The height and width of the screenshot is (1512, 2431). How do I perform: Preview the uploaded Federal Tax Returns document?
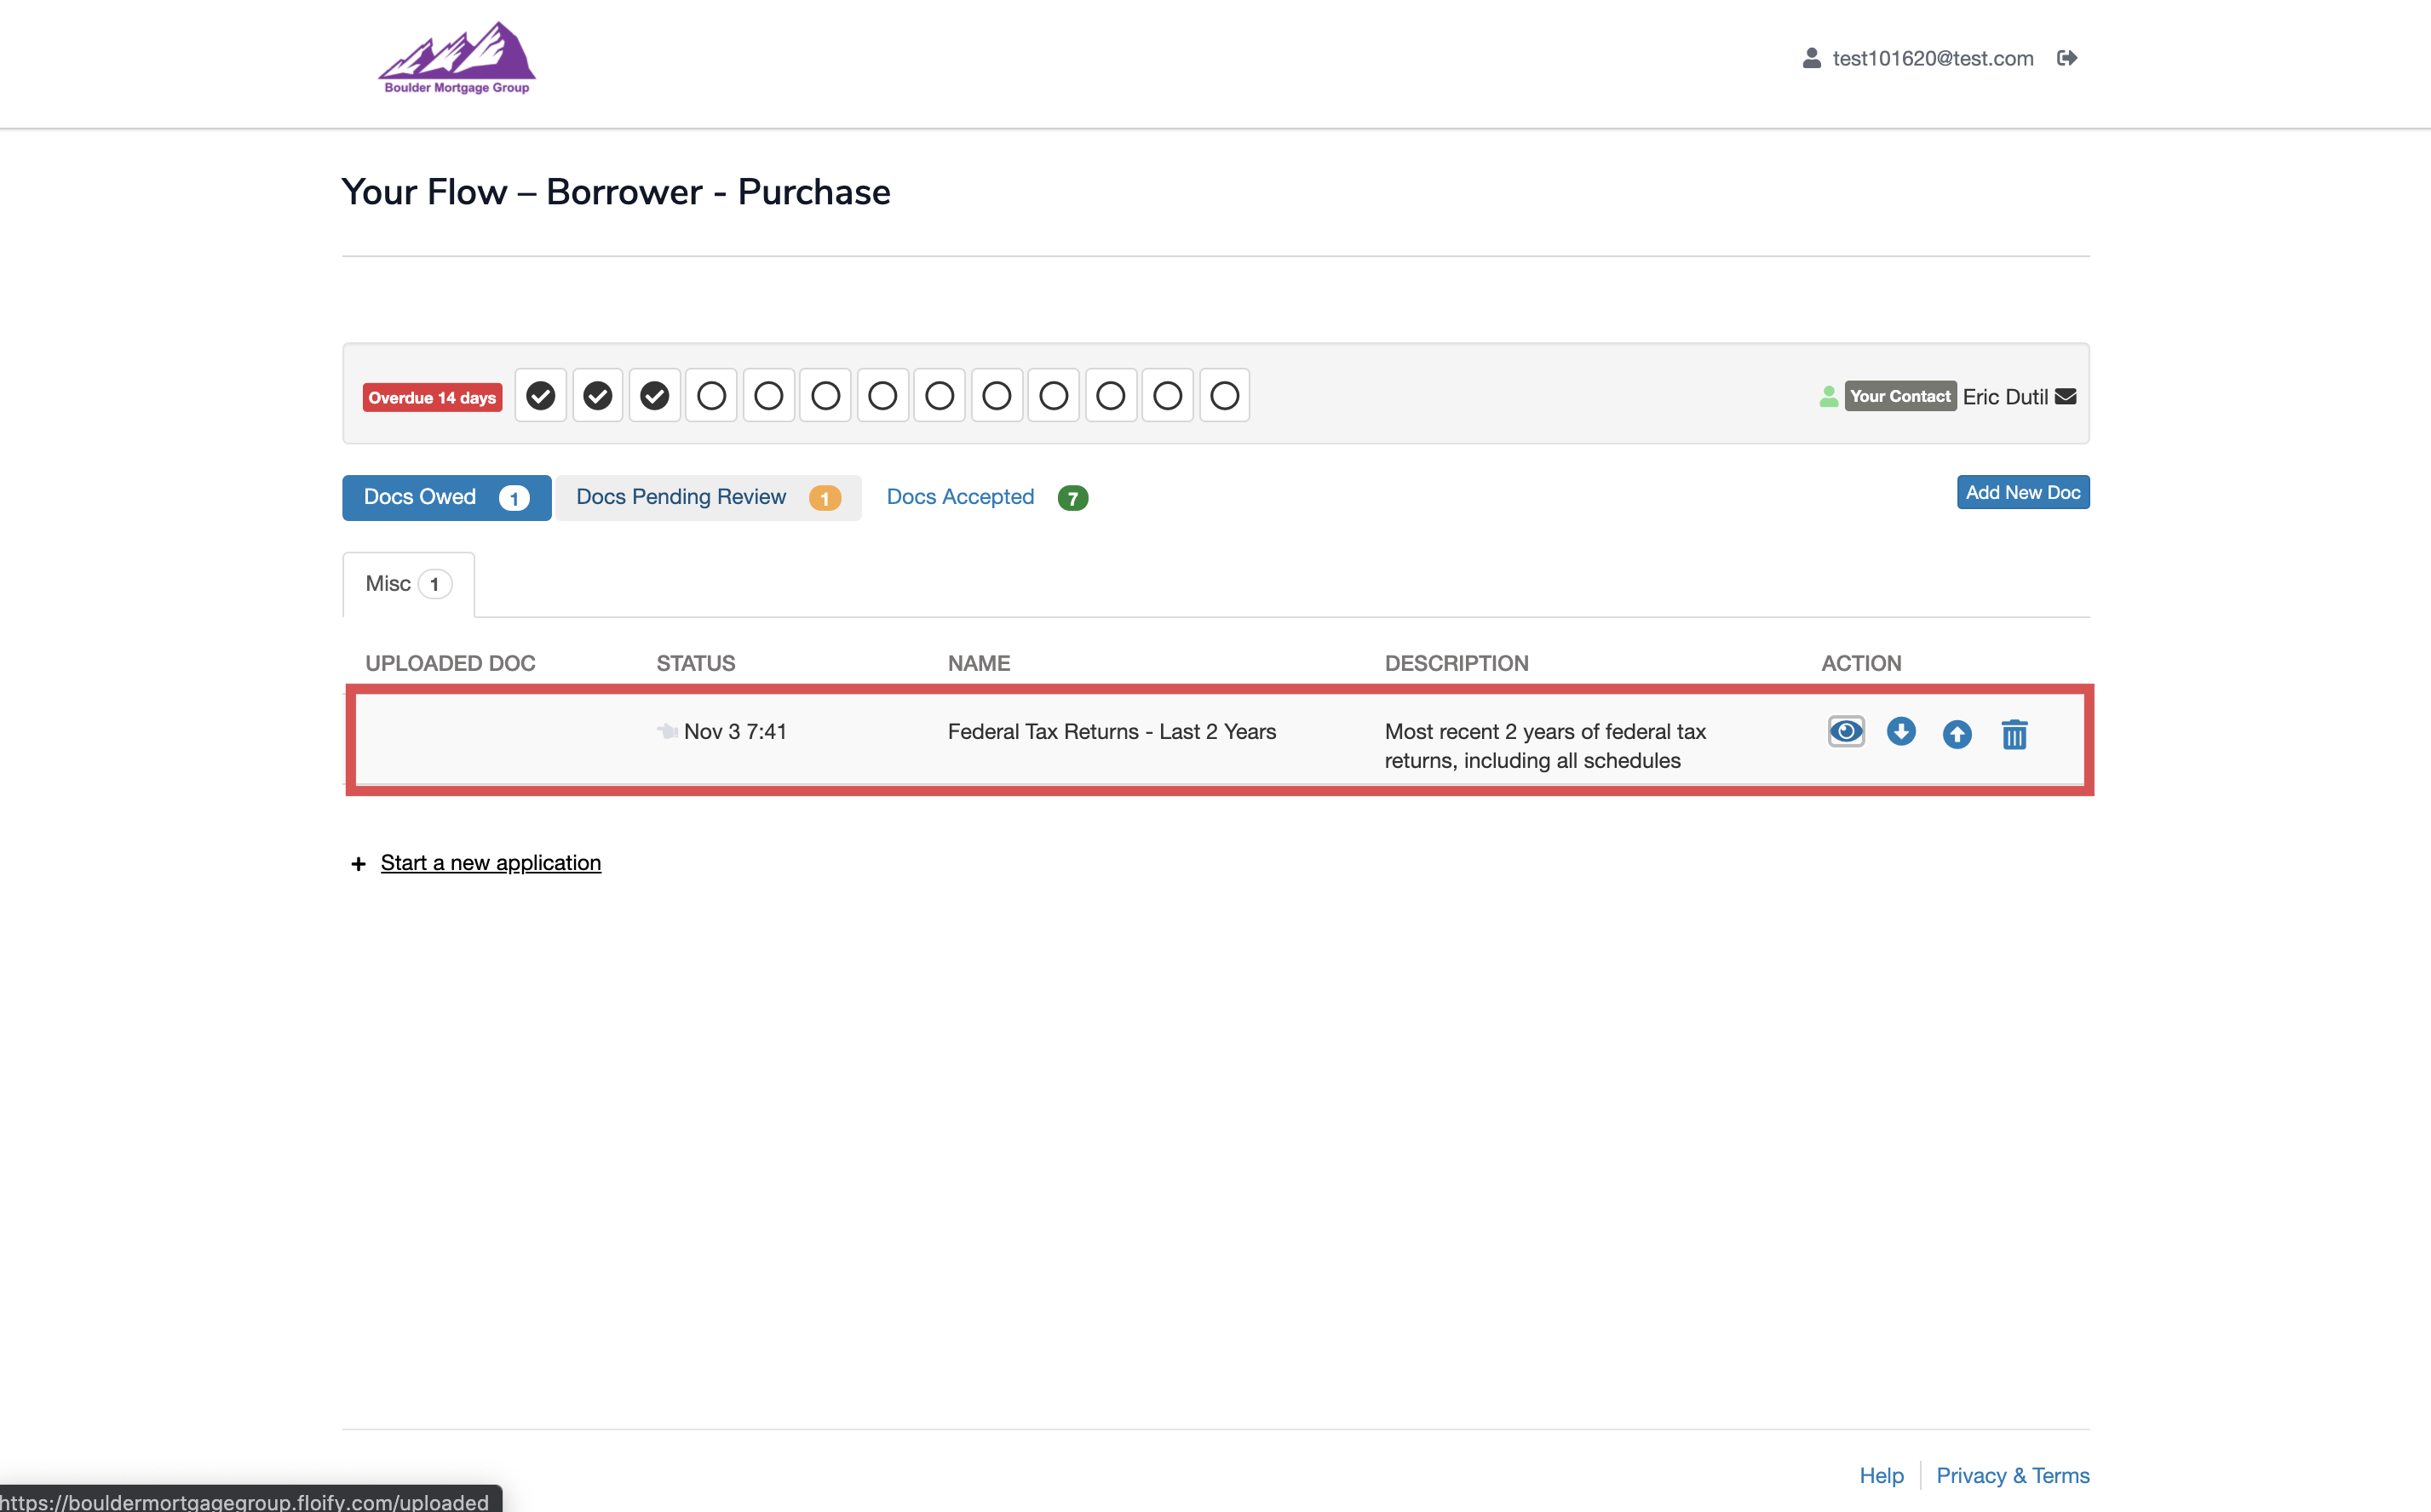1846,731
